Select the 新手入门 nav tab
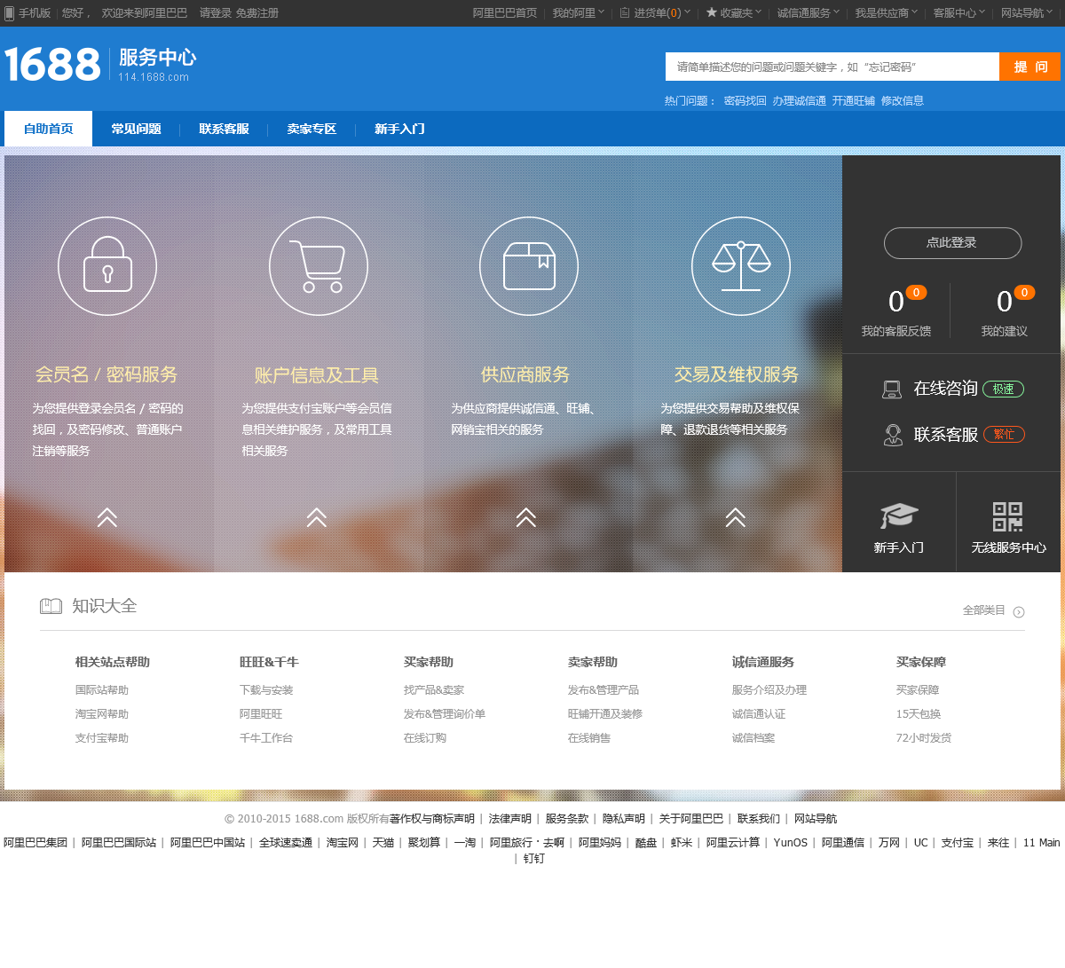The image size is (1065, 968). [399, 129]
